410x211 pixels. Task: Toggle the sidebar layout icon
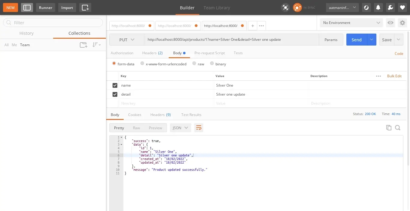coord(27,7)
